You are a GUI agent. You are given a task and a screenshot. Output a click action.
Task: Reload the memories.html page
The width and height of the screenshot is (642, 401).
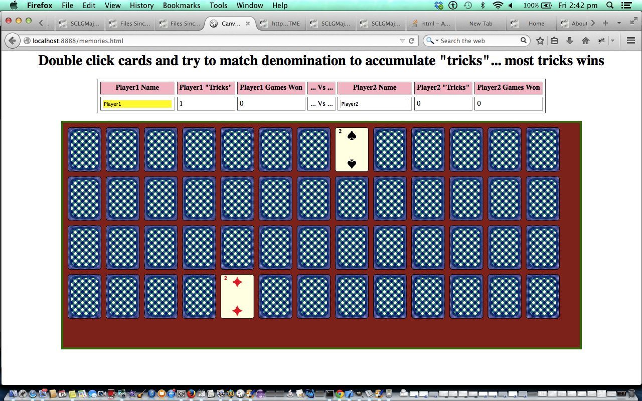(x=412, y=41)
